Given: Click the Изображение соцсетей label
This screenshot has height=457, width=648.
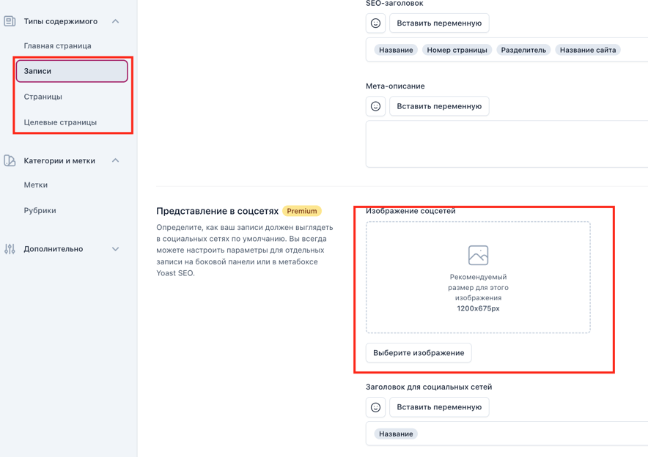Looking at the screenshot, I should click(410, 211).
